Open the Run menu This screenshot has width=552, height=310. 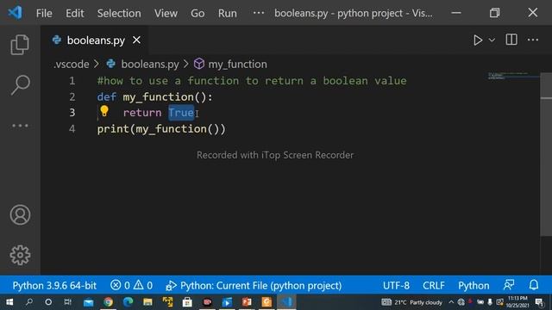click(228, 14)
